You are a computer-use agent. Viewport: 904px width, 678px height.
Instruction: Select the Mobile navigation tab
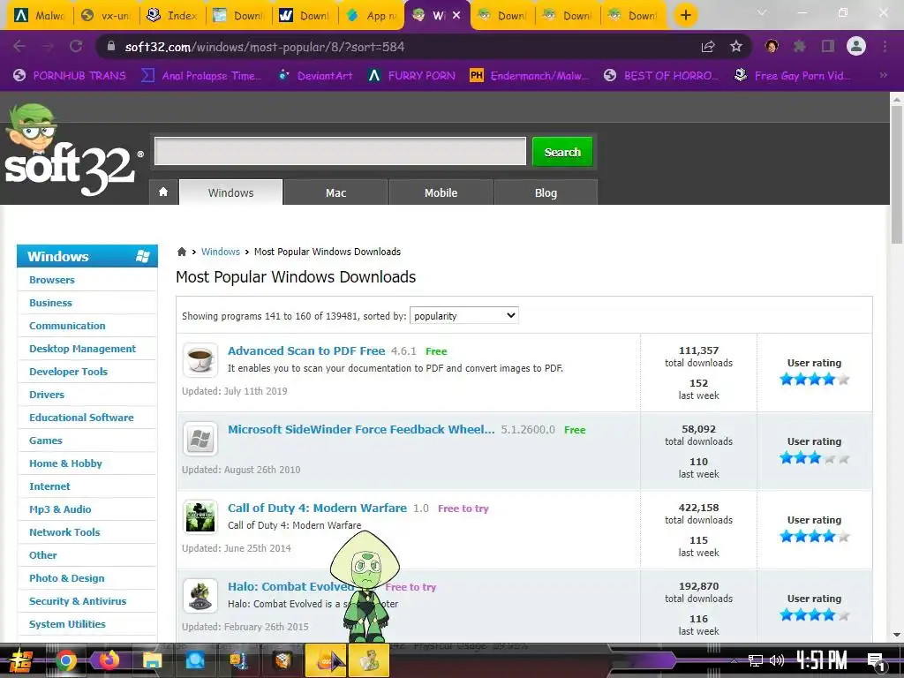coord(441,192)
